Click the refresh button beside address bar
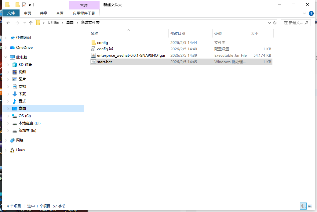Viewport: 317px width, 212px height. (275, 23)
